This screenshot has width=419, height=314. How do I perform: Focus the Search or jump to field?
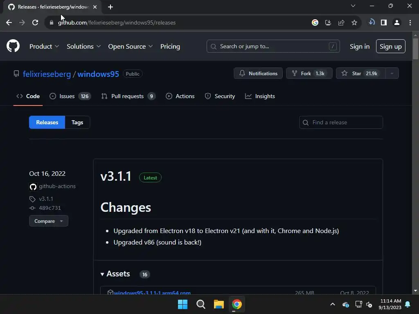273,46
